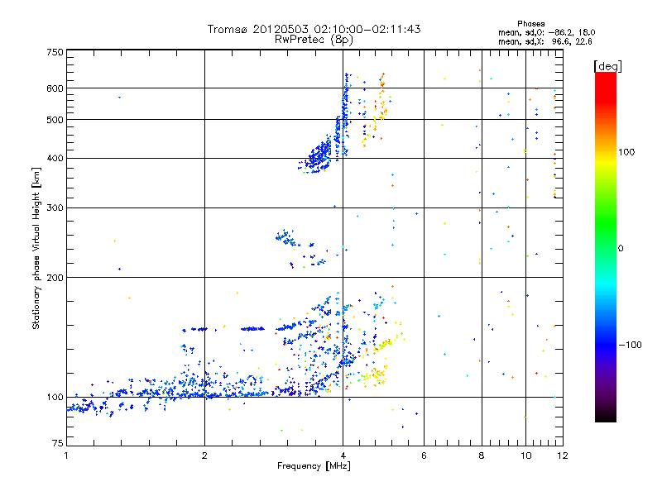Click the 'Frequency [MHz]' axis label
The width and height of the screenshot is (662, 496).
click(314, 466)
